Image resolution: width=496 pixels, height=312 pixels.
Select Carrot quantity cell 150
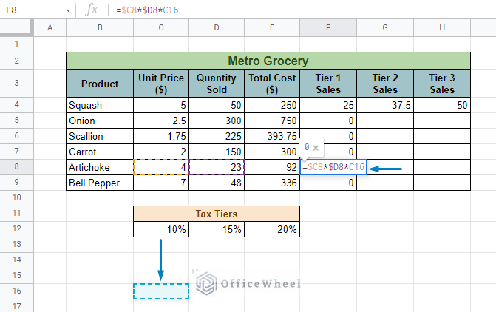[x=217, y=152]
